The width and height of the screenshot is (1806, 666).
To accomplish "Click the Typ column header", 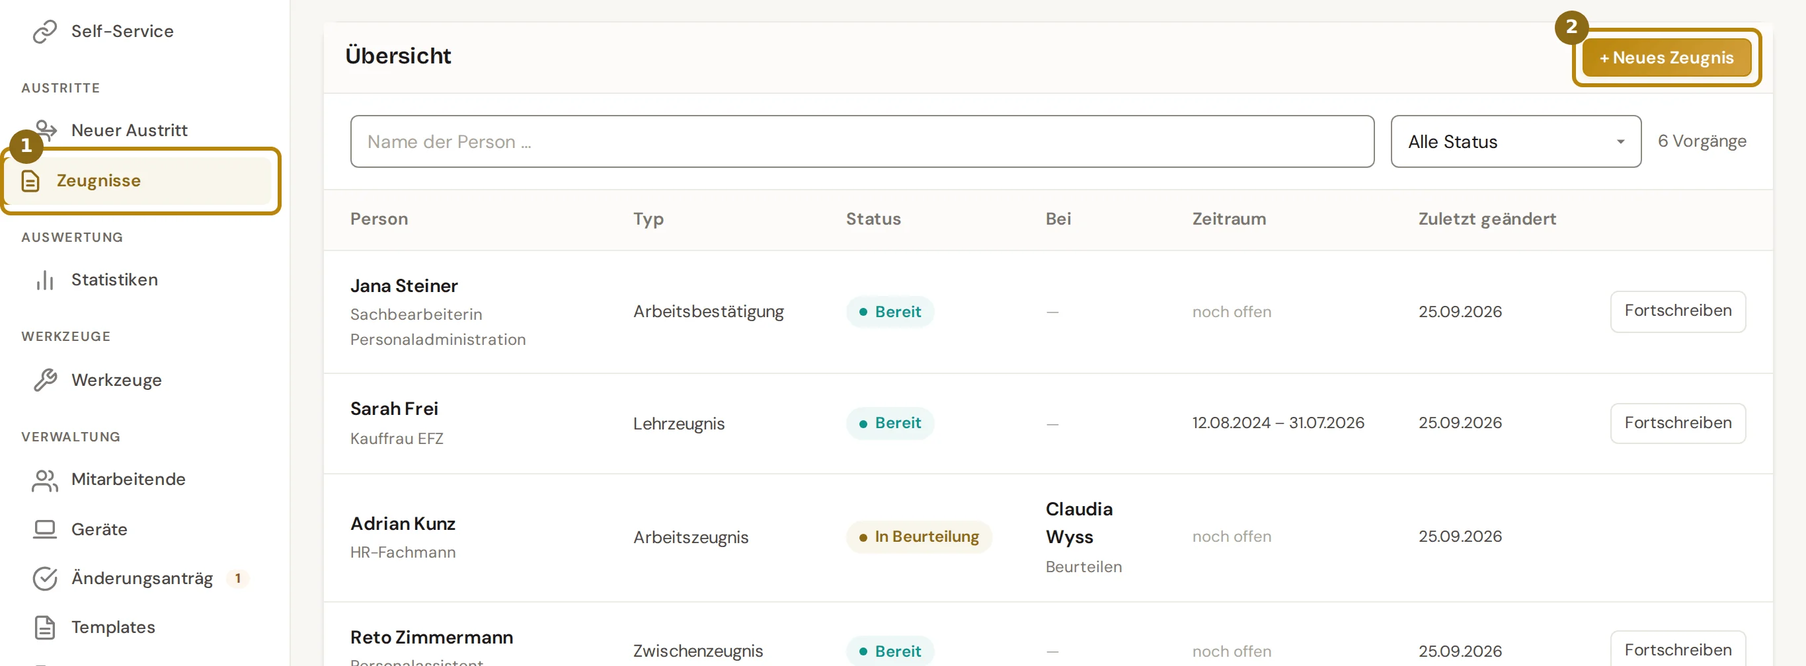I will [x=648, y=219].
